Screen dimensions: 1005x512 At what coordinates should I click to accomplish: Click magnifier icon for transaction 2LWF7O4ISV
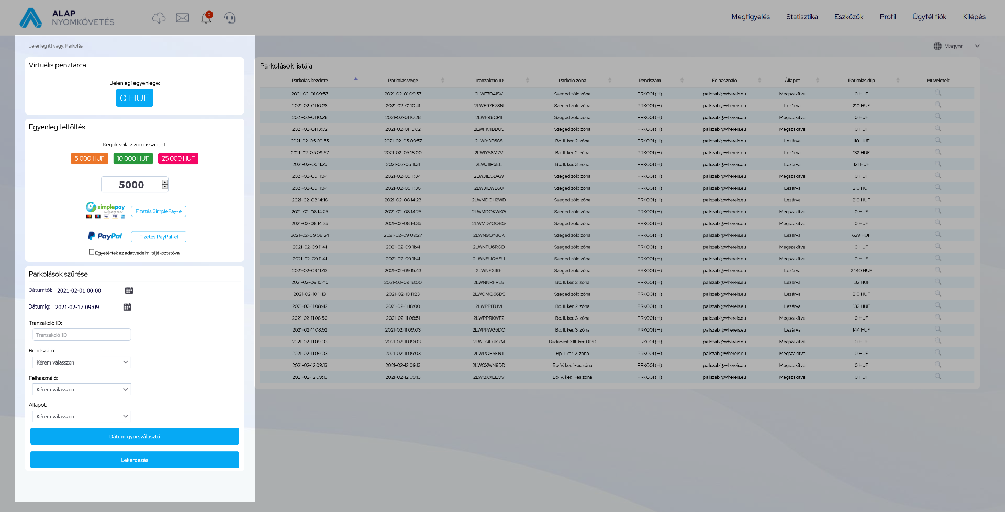click(x=938, y=93)
